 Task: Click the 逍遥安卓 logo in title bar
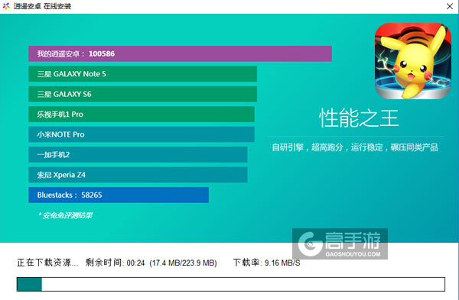pos(6,6)
